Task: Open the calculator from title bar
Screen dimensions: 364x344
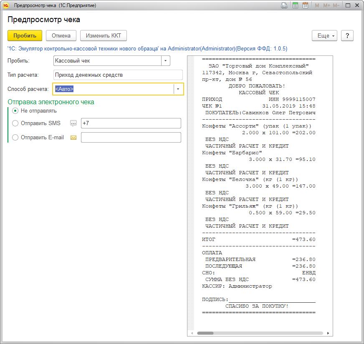Action: (x=295, y=5)
